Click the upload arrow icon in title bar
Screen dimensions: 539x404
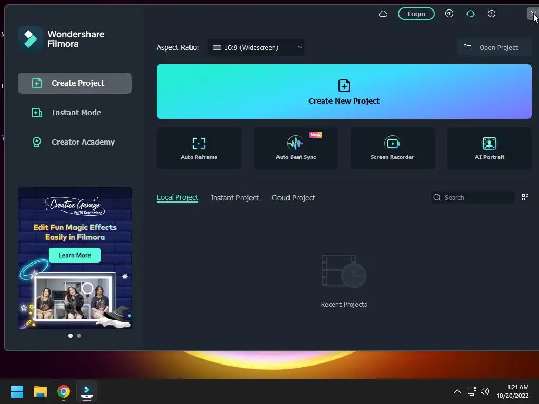point(449,14)
